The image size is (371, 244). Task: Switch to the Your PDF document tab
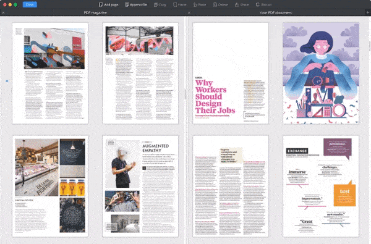276,12
